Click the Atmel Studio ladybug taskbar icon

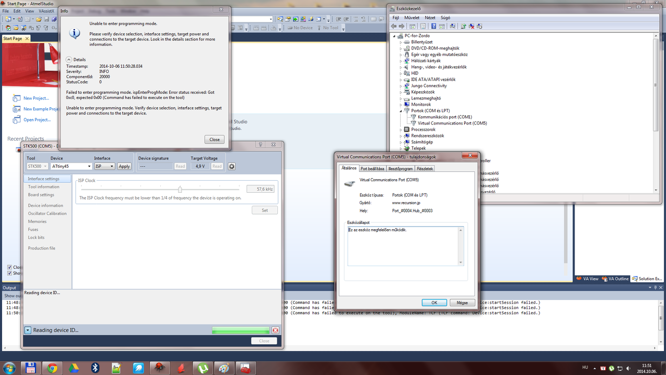pos(159,368)
